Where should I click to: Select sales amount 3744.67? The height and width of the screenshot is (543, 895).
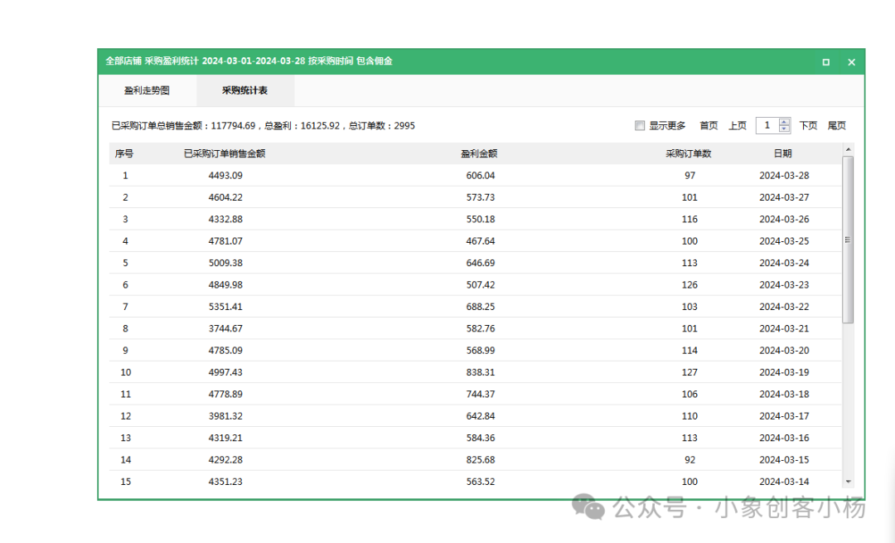[x=225, y=329]
